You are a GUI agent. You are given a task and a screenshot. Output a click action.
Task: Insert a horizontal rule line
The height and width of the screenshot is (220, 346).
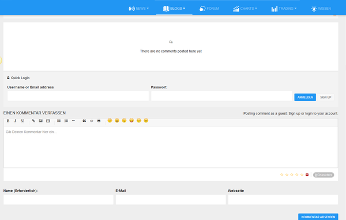click(73, 121)
